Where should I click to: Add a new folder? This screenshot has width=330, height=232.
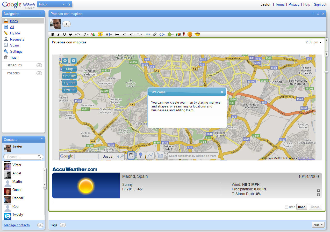coord(39,73)
